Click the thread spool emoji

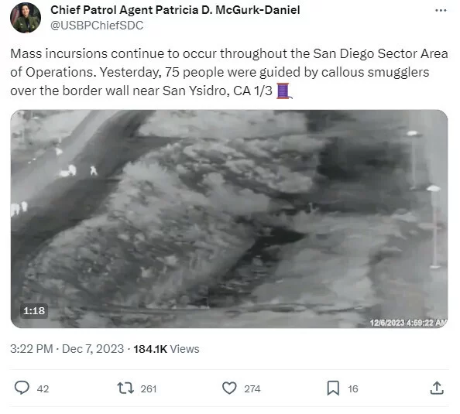(x=283, y=91)
